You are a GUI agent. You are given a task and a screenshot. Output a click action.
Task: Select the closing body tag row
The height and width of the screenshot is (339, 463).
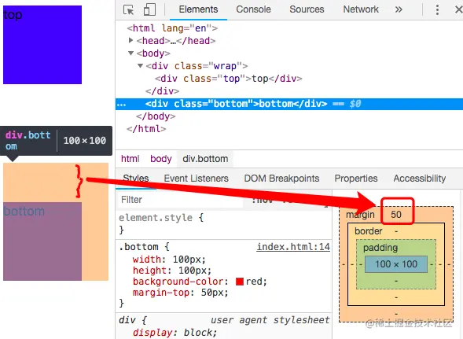[156, 116]
